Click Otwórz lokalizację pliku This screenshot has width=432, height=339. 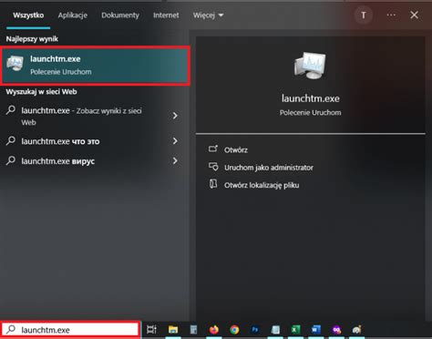[x=262, y=185]
